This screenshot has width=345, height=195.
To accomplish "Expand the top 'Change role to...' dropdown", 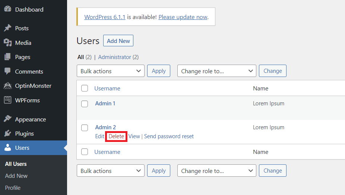I will 216,71.
